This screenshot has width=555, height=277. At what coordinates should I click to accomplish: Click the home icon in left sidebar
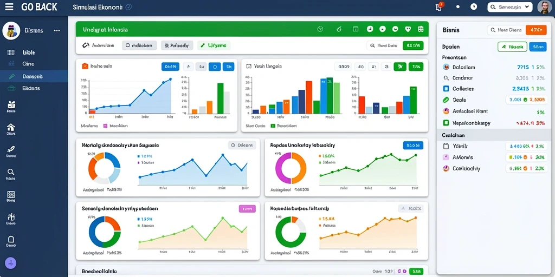point(11,127)
